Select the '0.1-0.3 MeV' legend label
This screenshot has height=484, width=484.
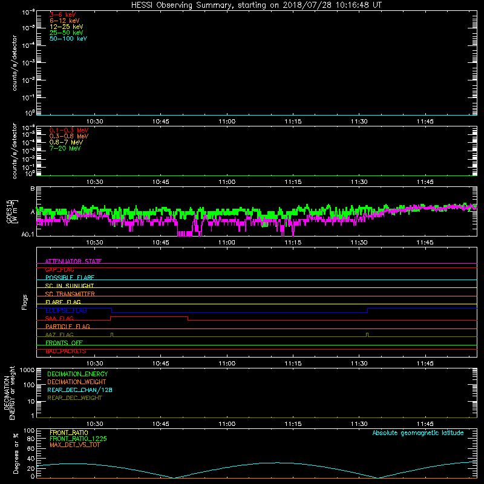click(69, 130)
